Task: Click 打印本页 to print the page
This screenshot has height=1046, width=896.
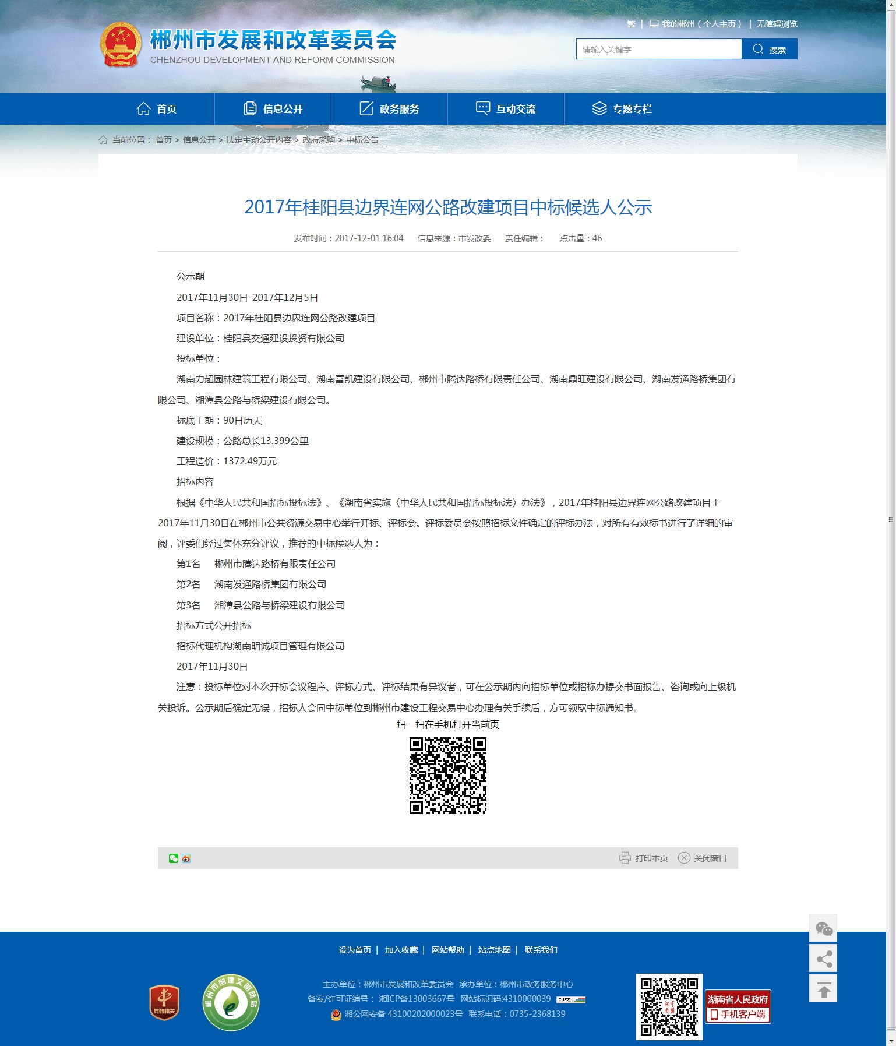Action: pyautogui.click(x=651, y=858)
